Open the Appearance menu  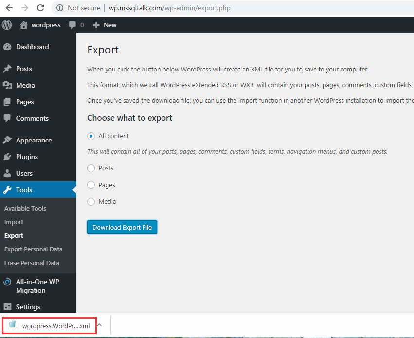[x=34, y=140]
